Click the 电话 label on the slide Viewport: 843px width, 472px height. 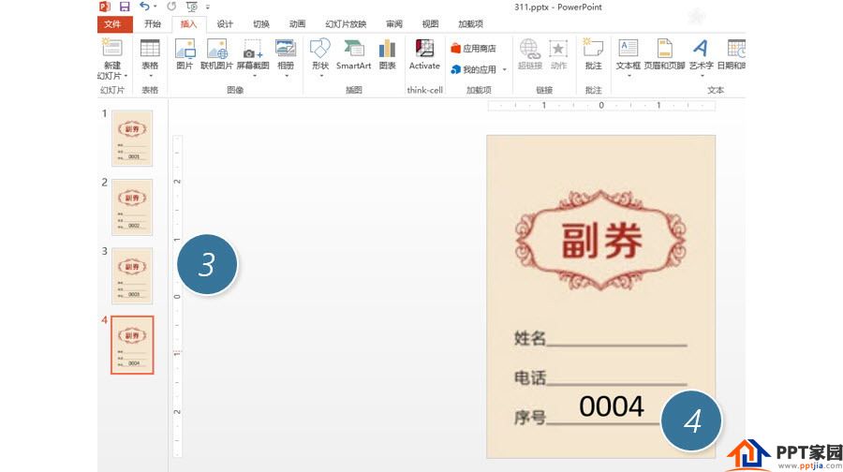click(529, 378)
